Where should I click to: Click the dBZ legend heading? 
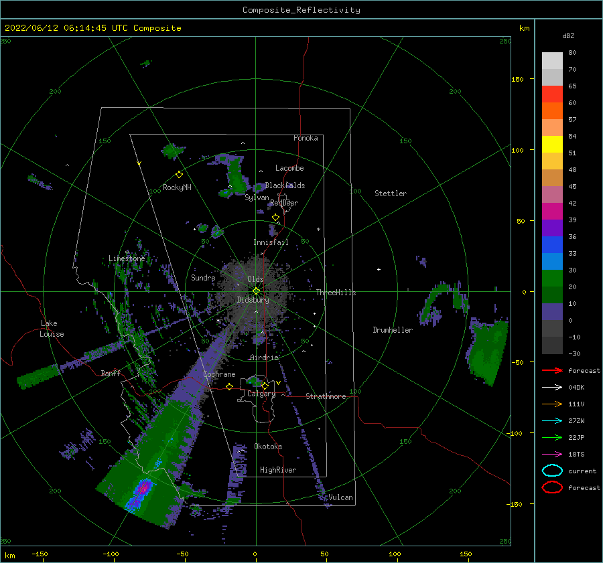568,35
